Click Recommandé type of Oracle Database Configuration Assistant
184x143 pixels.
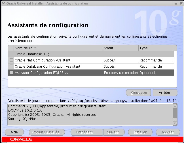click(x=151, y=67)
